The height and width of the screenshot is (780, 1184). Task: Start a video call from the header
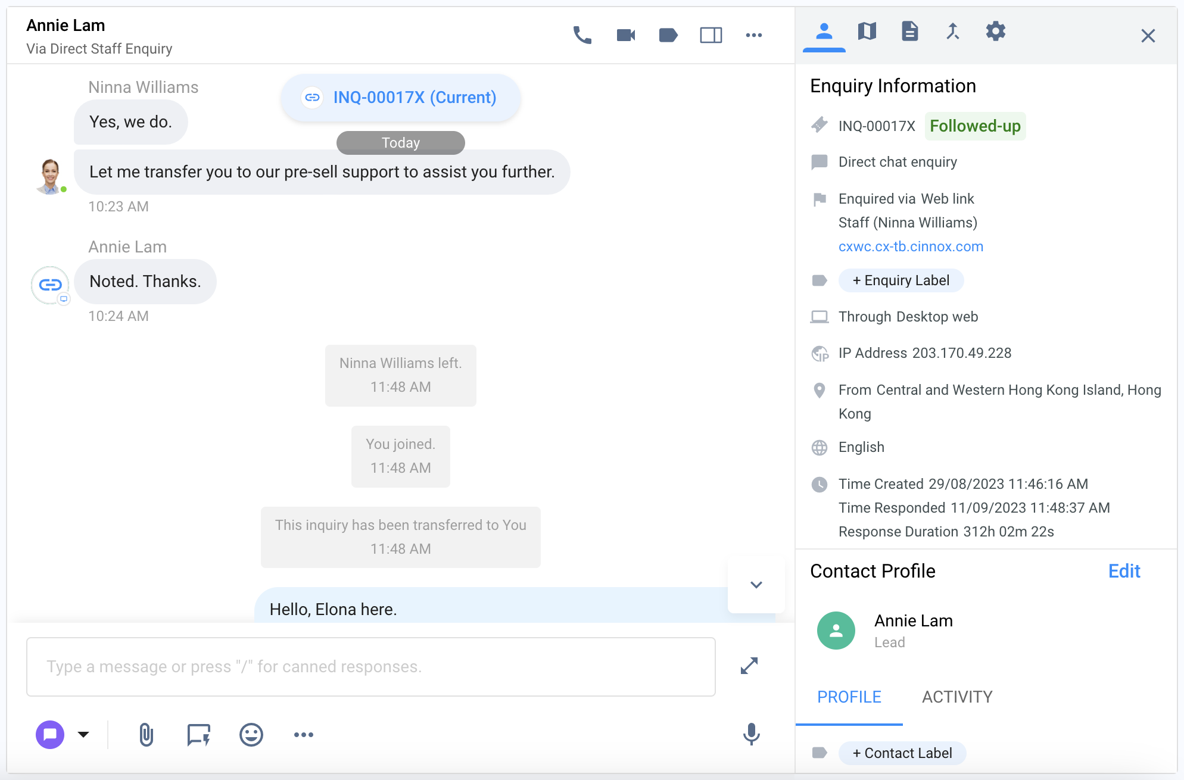point(625,35)
